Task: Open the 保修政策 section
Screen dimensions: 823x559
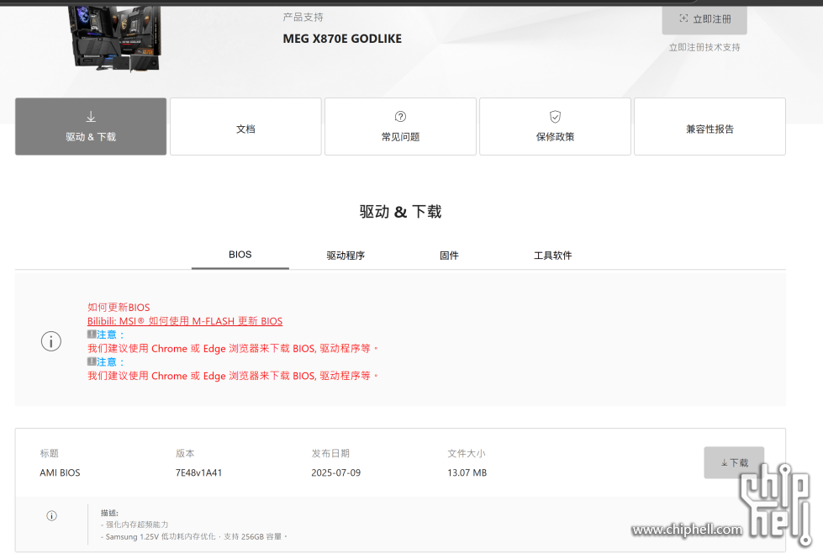Action: pyautogui.click(x=555, y=126)
